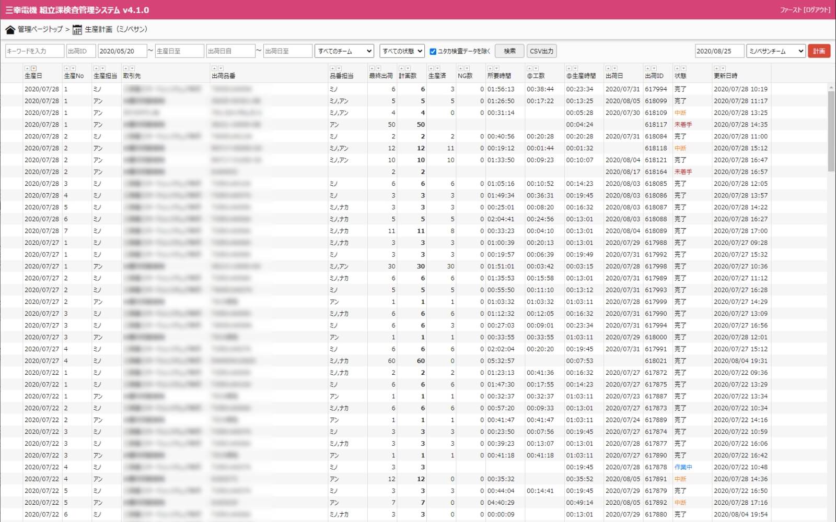Click the calendar icon beside 生産計画
836x522 pixels.
click(77, 30)
